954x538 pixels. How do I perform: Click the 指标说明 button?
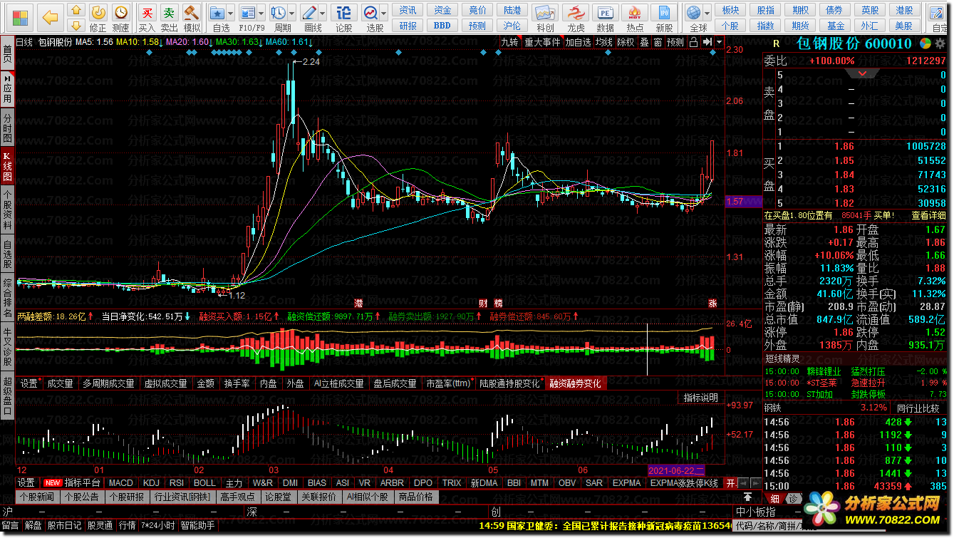pos(701,398)
